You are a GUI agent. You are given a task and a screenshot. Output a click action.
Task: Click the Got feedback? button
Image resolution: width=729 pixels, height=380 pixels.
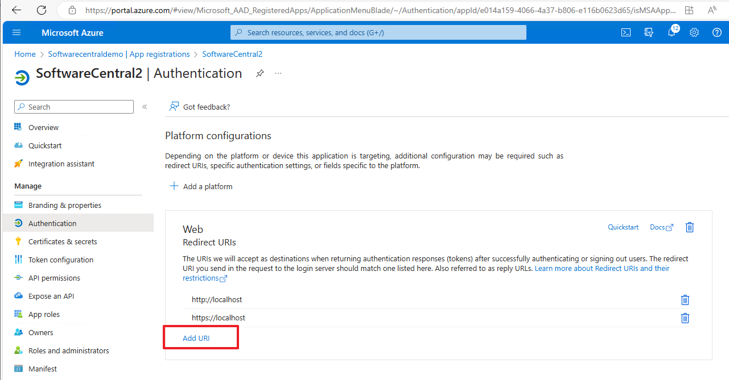pyautogui.click(x=200, y=107)
